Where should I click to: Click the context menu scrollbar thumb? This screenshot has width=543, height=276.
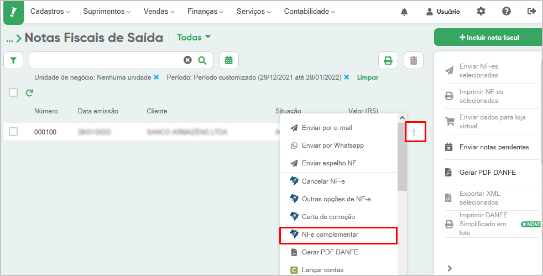click(x=402, y=157)
